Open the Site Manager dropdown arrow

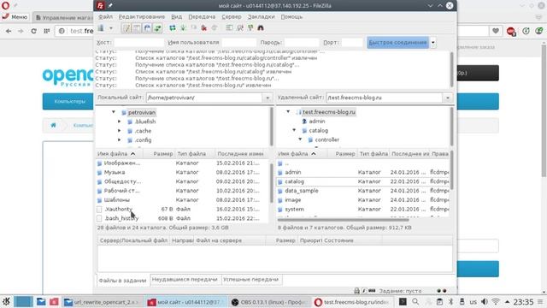click(111, 28)
